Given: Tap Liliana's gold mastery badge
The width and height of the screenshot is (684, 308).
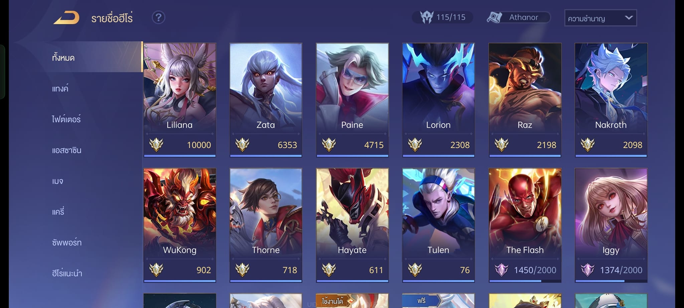Looking at the screenshot, I should tap(156, 145).
